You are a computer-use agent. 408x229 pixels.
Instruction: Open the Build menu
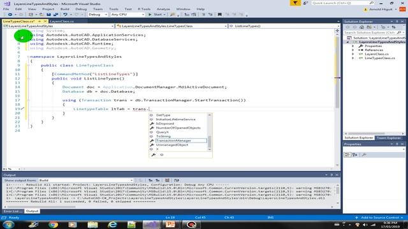click(65, 9)
